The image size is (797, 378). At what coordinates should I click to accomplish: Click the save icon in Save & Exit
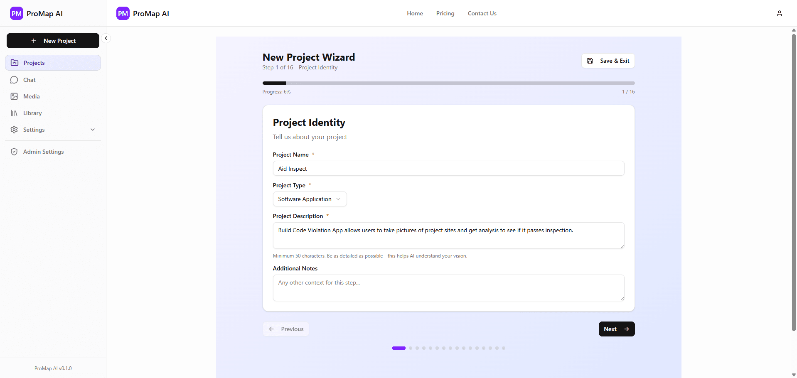590,60
